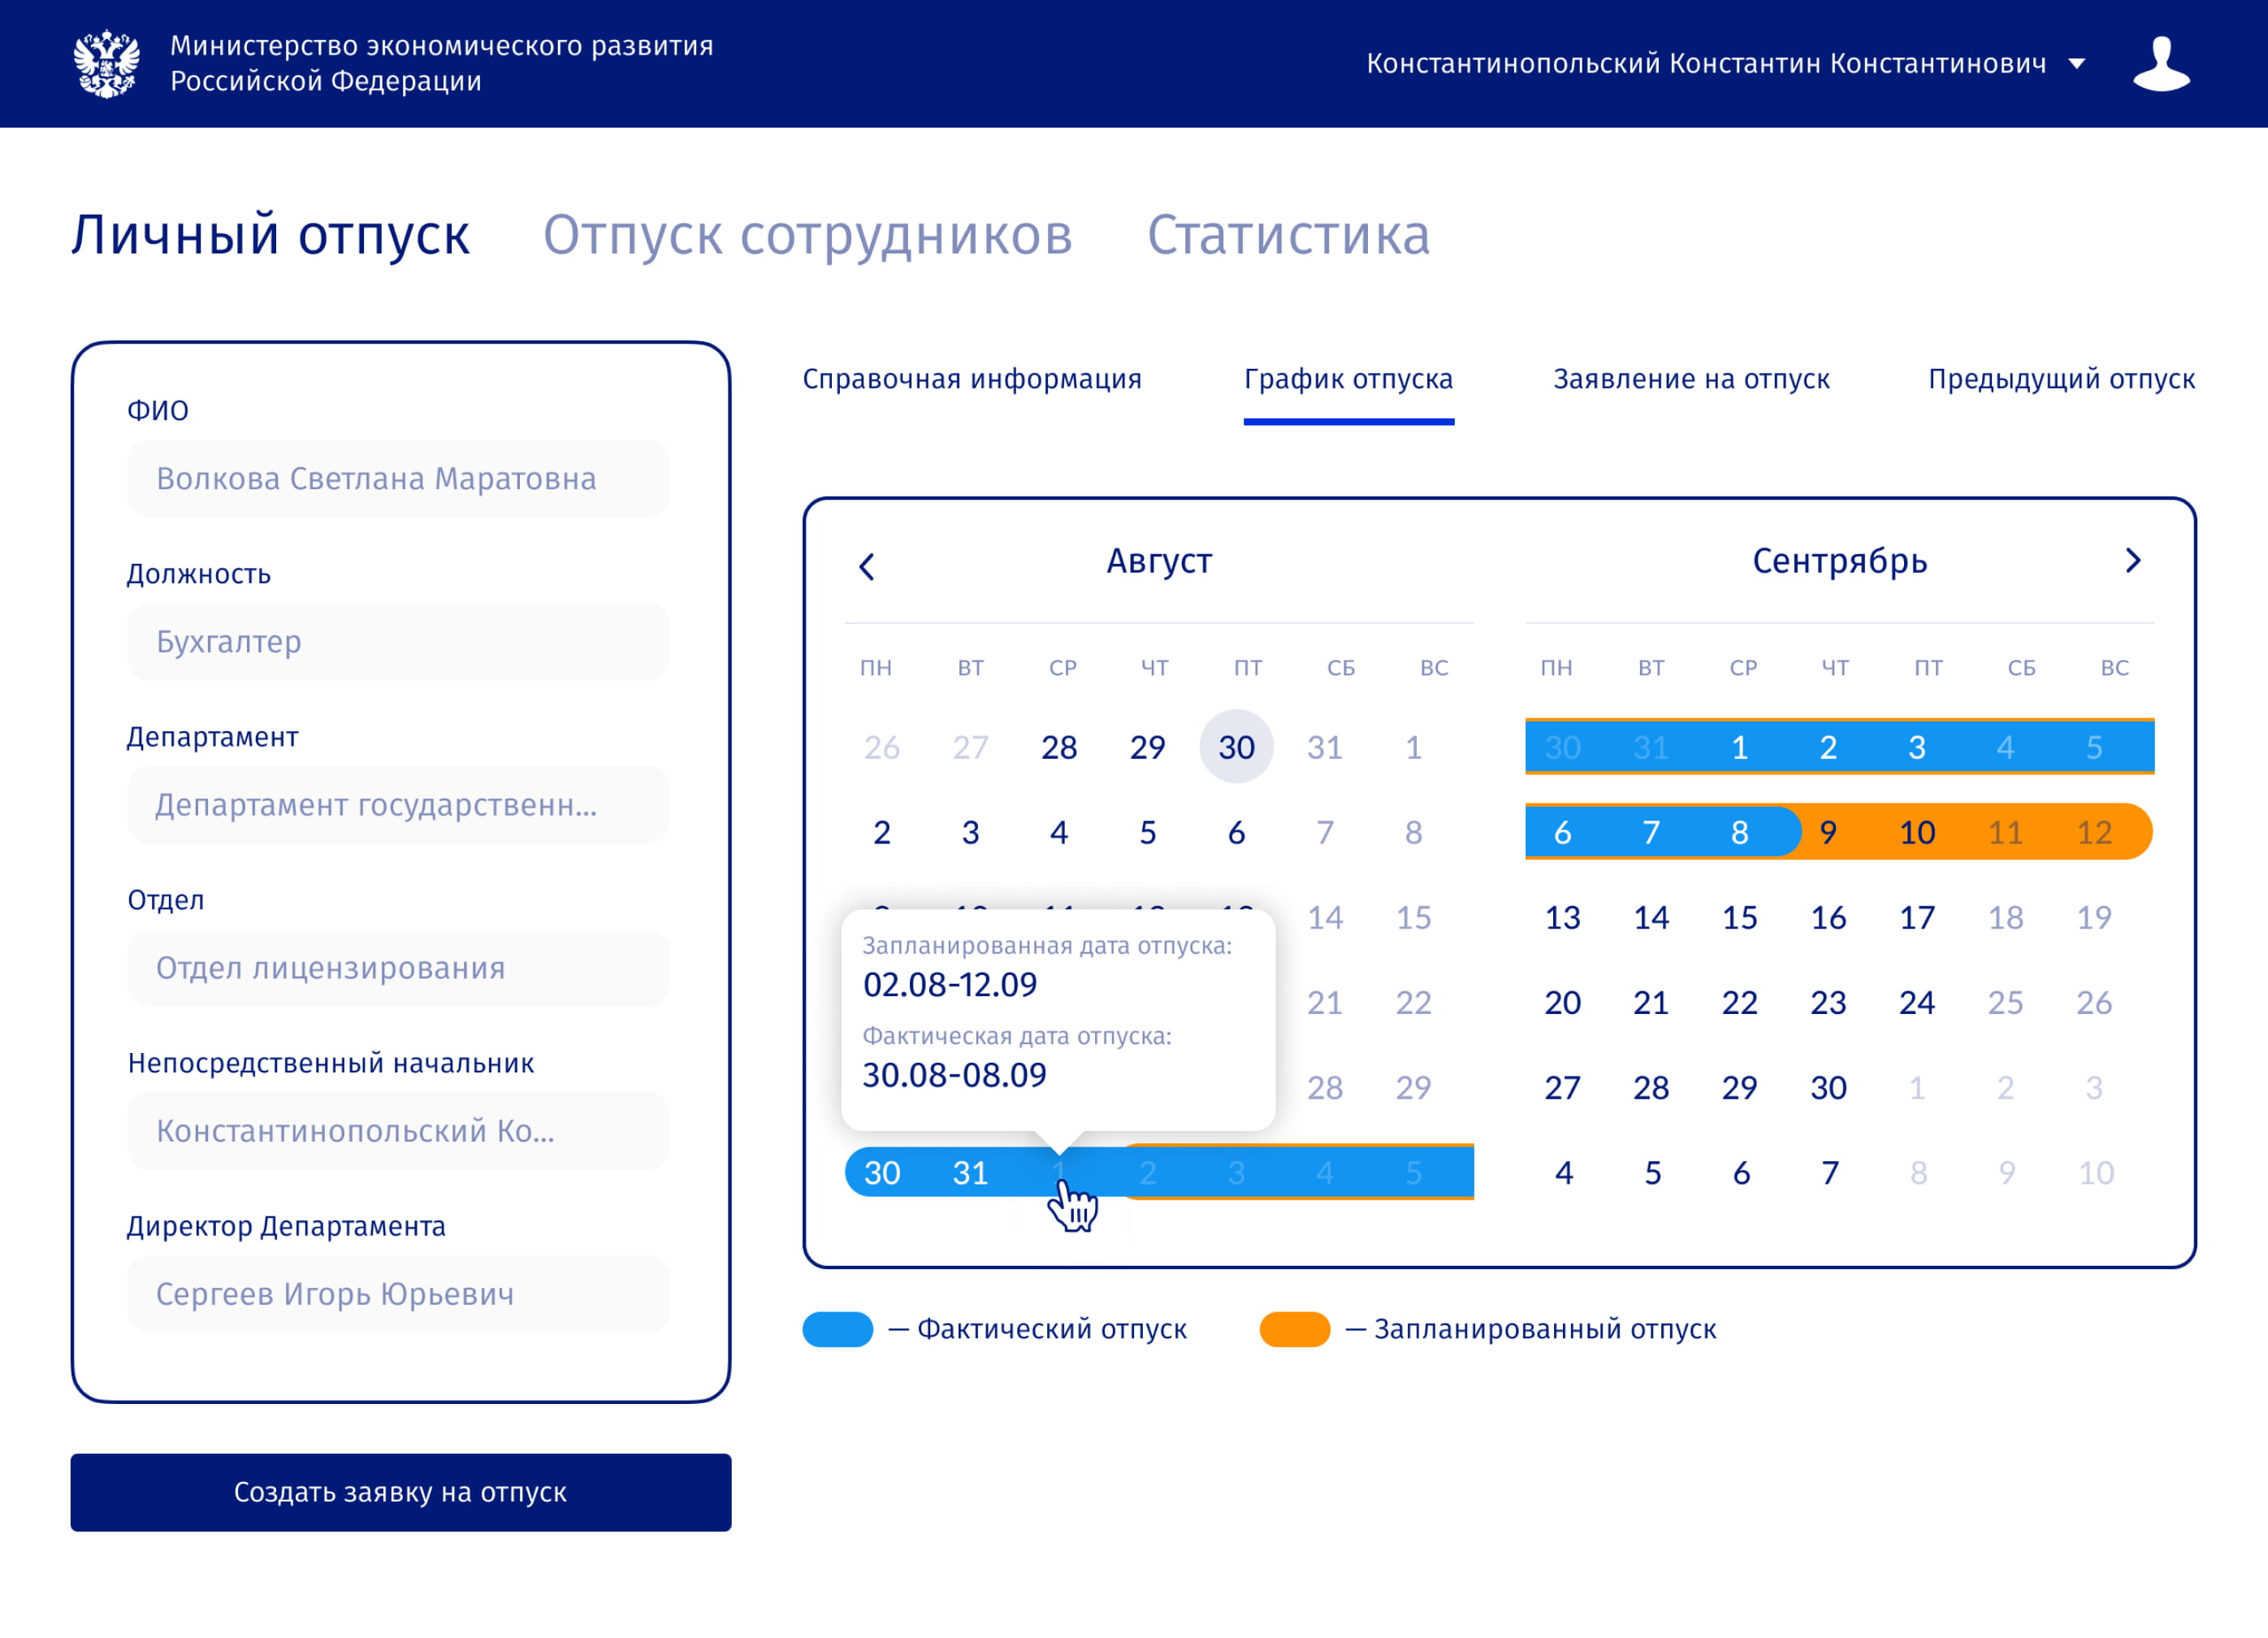Viewport: 2268px width, 1638px height.
Task: Click the Директор Департамента field Сергеев Игорь Юрьевич
Action: click(x=398, y=1294)
